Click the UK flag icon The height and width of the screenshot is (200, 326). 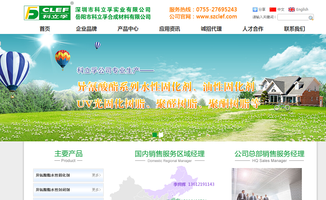point(291,10)
